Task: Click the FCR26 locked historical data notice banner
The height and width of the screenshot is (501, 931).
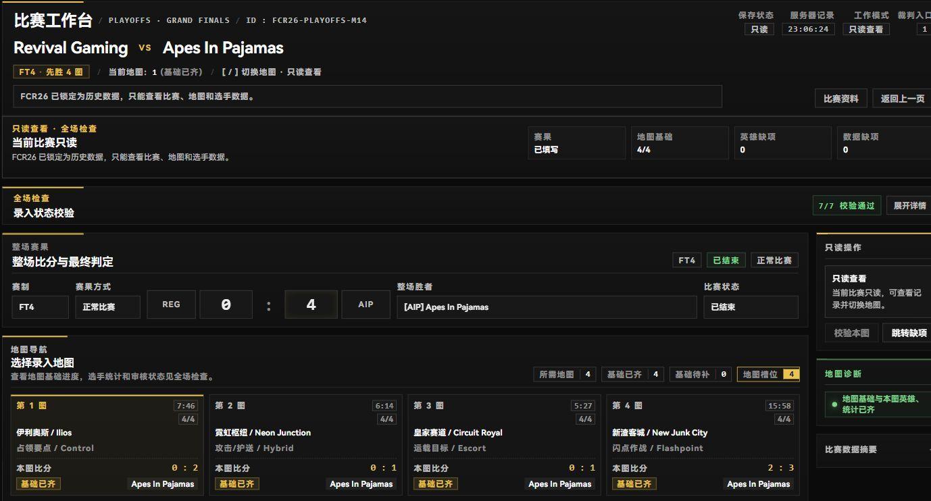Action: coord(368,97)
